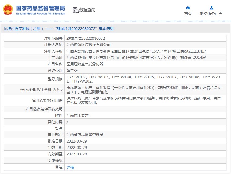This screenshot has width=231, height=174.
Task: Click the 结构及组成/主要组成成分 label
Action: (41, 90)
